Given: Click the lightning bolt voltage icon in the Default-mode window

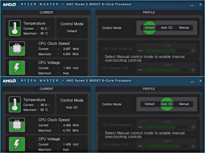Looking at the screenshot, I should (17, 68).
